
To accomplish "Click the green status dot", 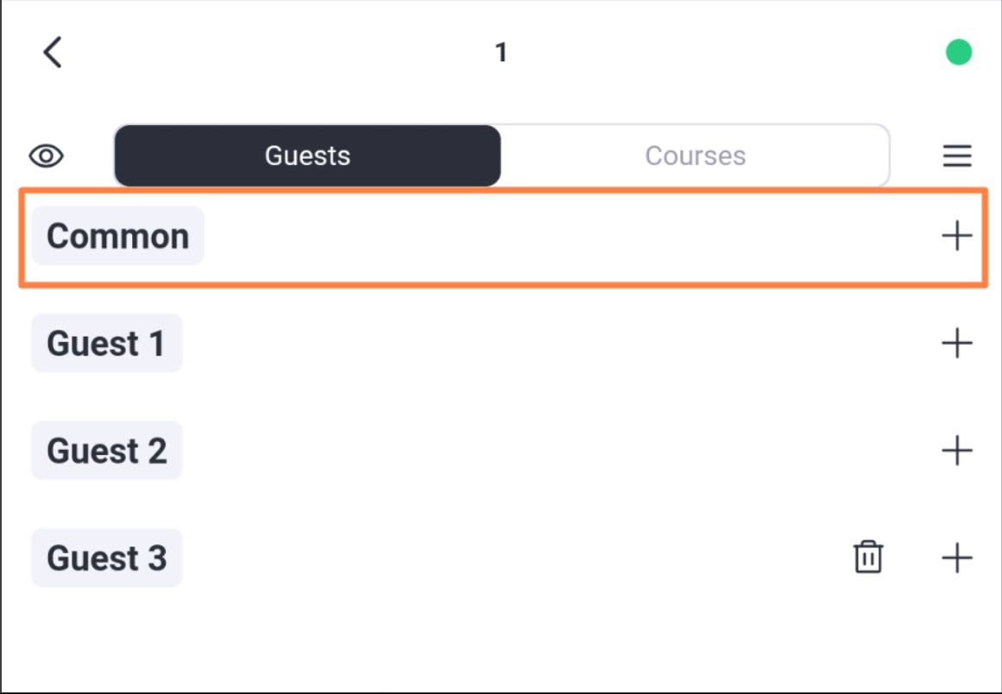I will click(x=959, y=53).
